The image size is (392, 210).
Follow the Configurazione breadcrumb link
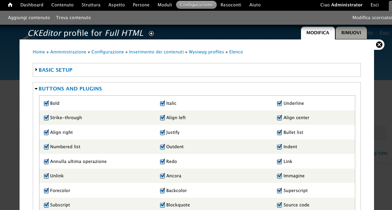point(107,52)
